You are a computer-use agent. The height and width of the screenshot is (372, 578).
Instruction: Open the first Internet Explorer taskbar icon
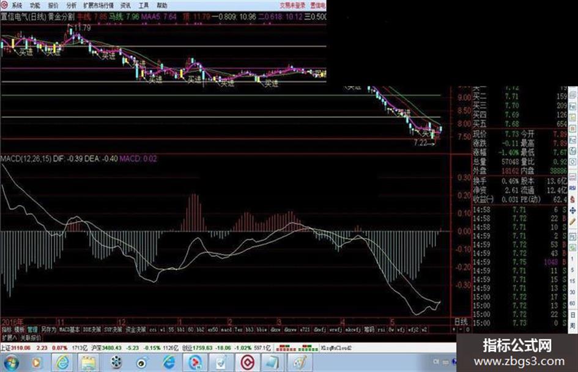[x=62, y=363]
